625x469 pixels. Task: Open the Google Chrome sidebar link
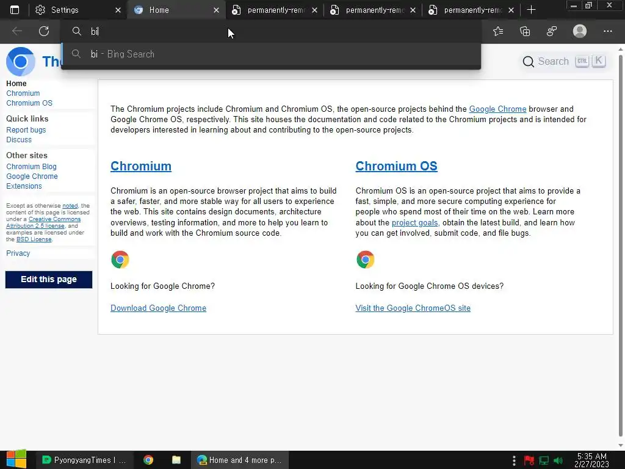(32, 176)
